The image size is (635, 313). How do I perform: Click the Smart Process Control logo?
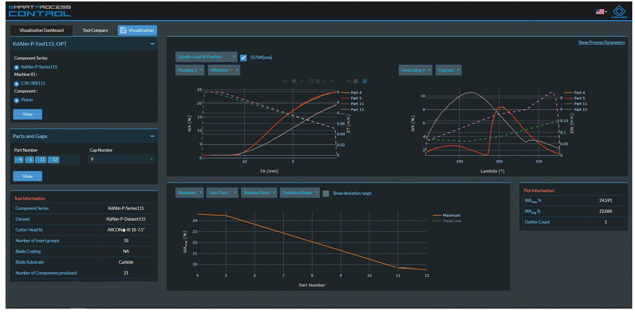click(x=40, y=11)
